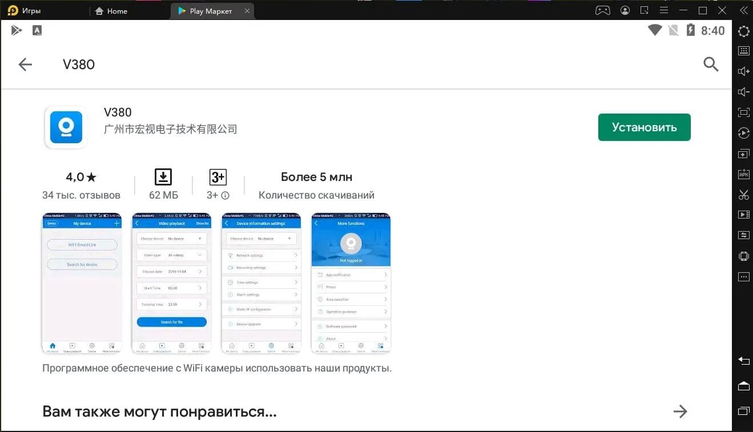Image resolution: width=753 pixels, height=432 pixels.
Task: Click the title bar pop-out window icon
Action: coord(644,10)
